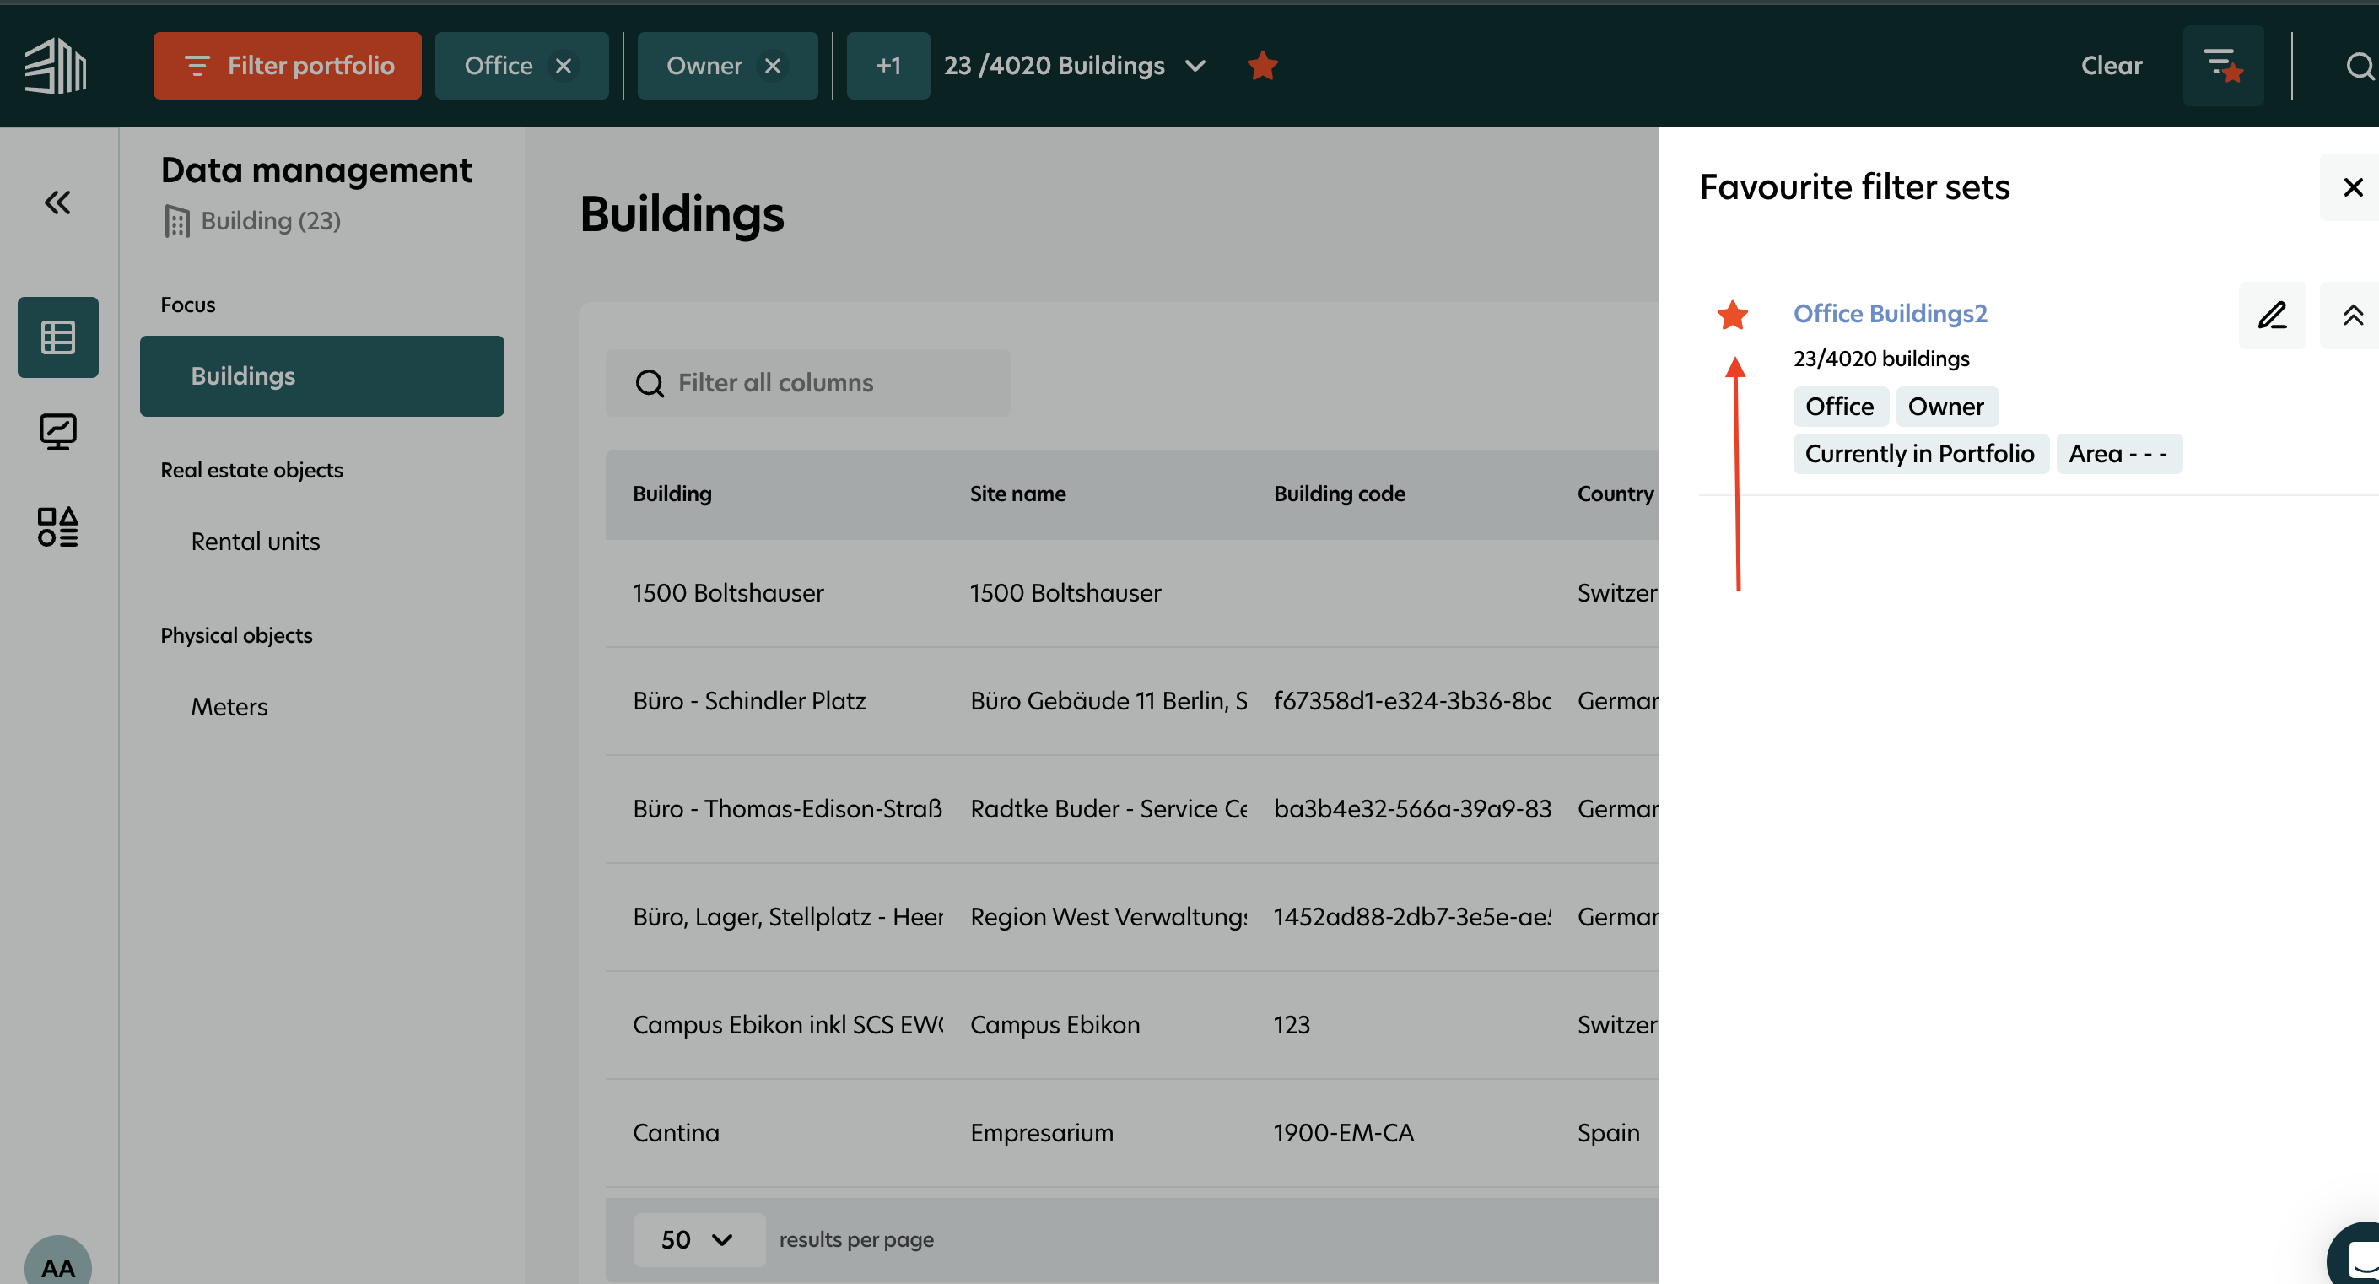Image resolution: width=2379 pixels, height=1284 pixels.
Task: Click the Currently in Portfolio tag
Action: [1920, 454]
